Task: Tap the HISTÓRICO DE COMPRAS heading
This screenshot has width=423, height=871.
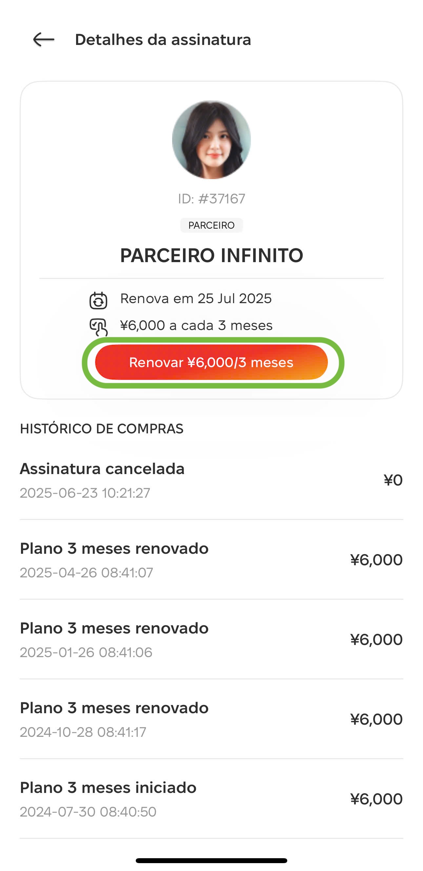Action: point(101,429)
